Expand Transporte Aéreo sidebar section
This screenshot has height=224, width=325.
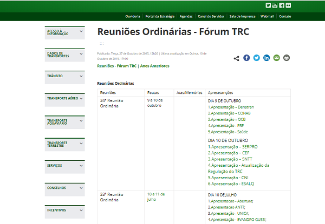[x=65, y=99]
